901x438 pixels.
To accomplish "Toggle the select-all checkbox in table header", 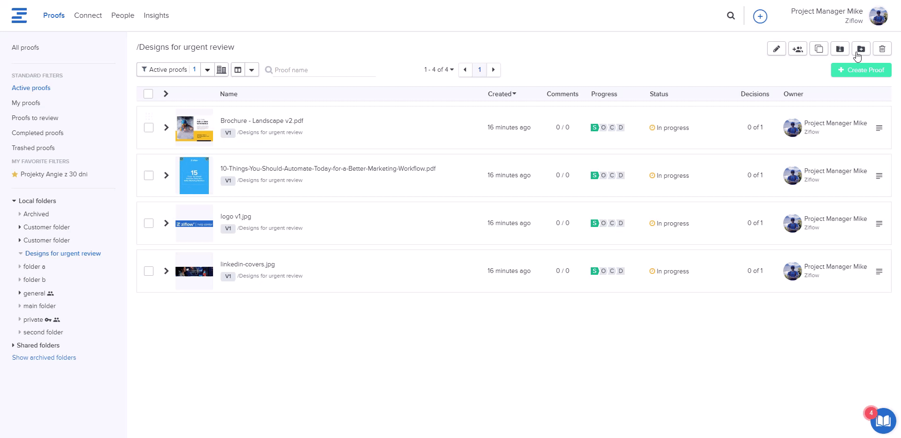I will point(148,94).
